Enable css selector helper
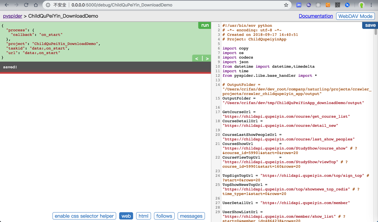Image resolution: width=378 pixels, height=222 pixels. pyautogui.click(x=84, y=216)
